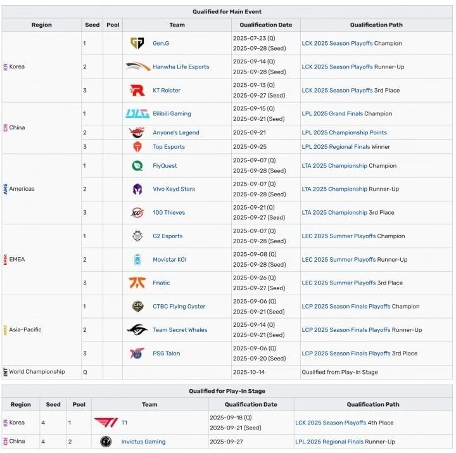This screenshot has width=456, height=453.
Task: Open the LTA 2025 Championship Champion link
Action: [334, 166]
